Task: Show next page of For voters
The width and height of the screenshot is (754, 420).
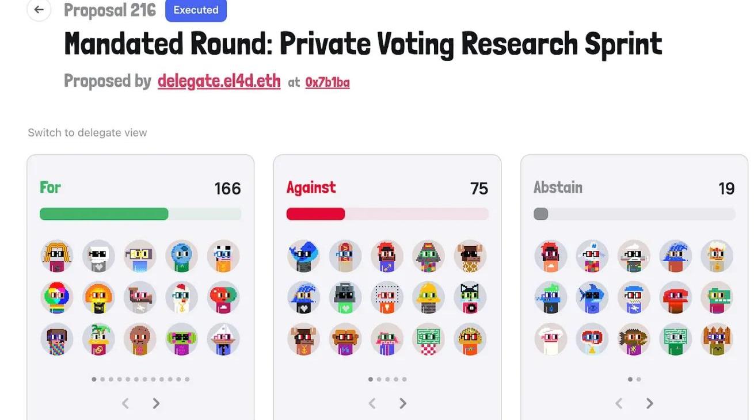Action: point(156,403)
